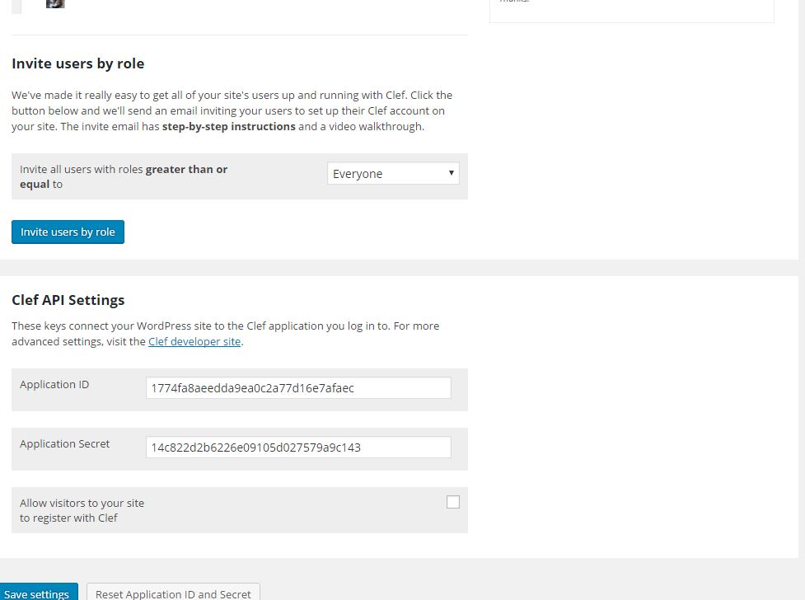Click "Reset Application ID and Secret"
Image resolution: width=805 pixels, height=600 pixels.
[x=173, y=593]
